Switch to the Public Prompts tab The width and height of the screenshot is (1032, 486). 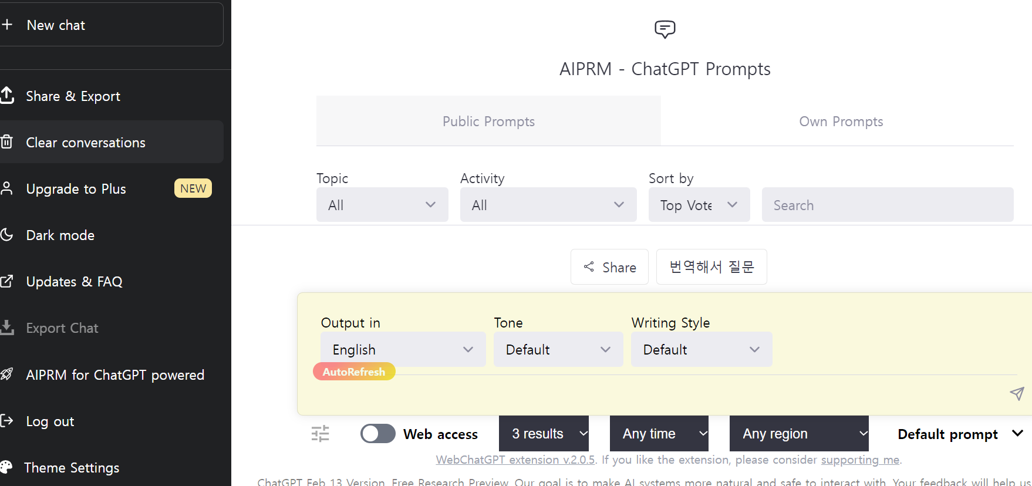point(488,121)
